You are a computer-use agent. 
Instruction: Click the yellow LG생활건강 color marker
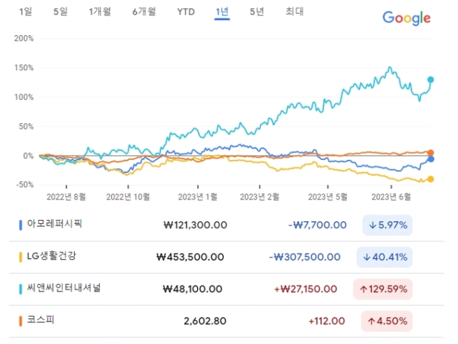click(x=20, y=257)
